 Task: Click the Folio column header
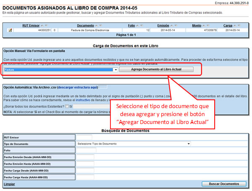(x=131, y=26)
